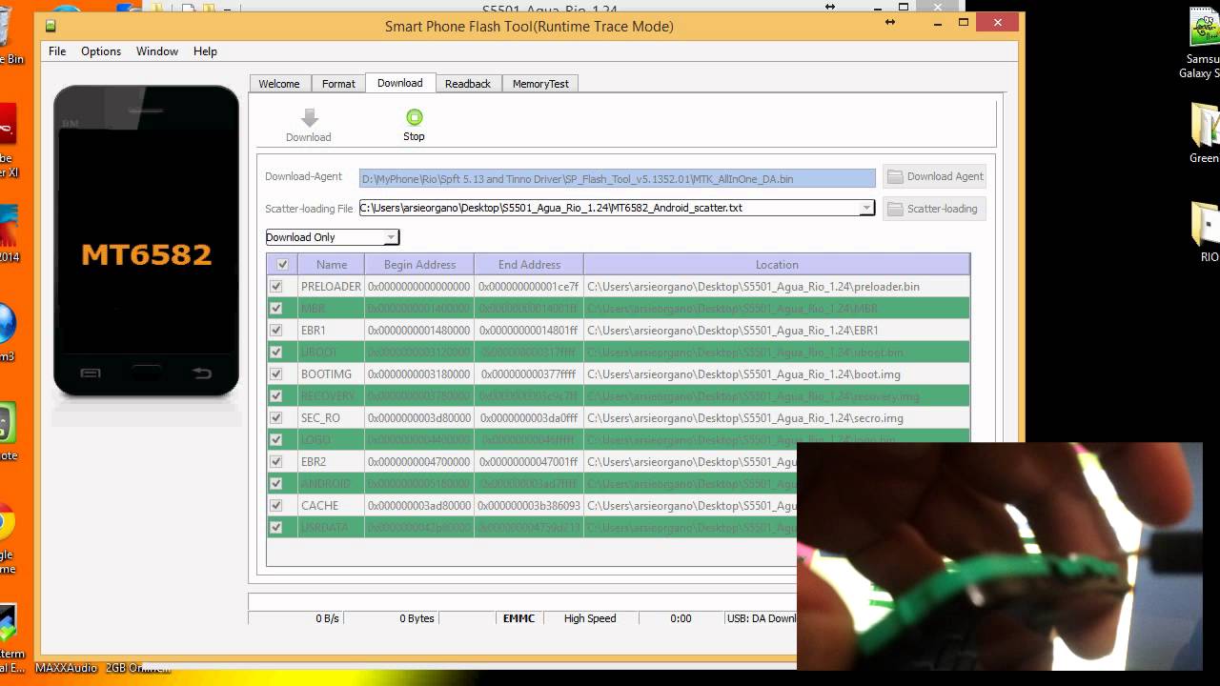Open the Samsung Galaxy desktop shortcut
The height and width of the screenshot is (686, 1220).
(1206, 42)
